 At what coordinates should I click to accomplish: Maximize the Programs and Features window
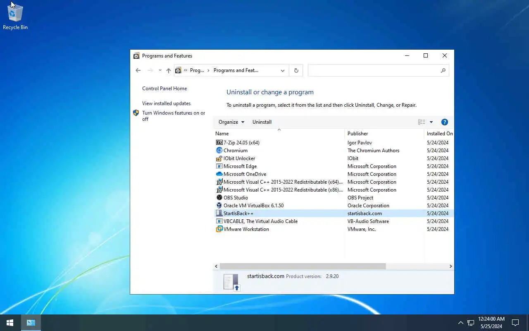426,56
